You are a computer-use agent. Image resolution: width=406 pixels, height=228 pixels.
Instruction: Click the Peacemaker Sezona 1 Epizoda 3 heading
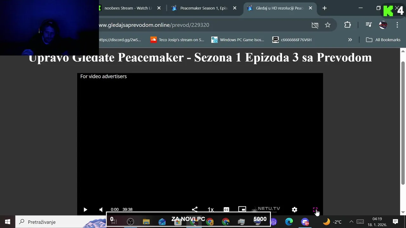point(200,57)
